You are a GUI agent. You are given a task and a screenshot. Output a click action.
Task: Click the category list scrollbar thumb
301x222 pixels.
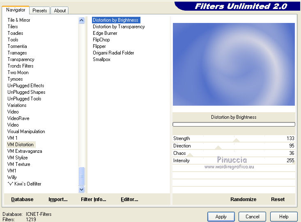click(82, 176)
